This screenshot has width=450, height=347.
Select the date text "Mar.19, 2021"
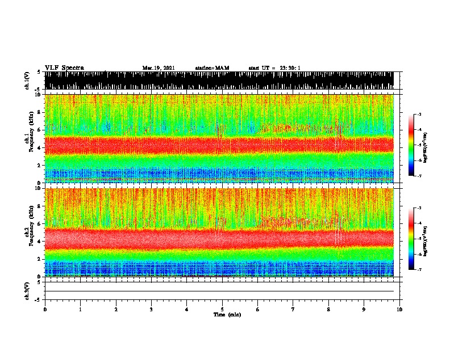pyautogui.click(x=159, y=68)
